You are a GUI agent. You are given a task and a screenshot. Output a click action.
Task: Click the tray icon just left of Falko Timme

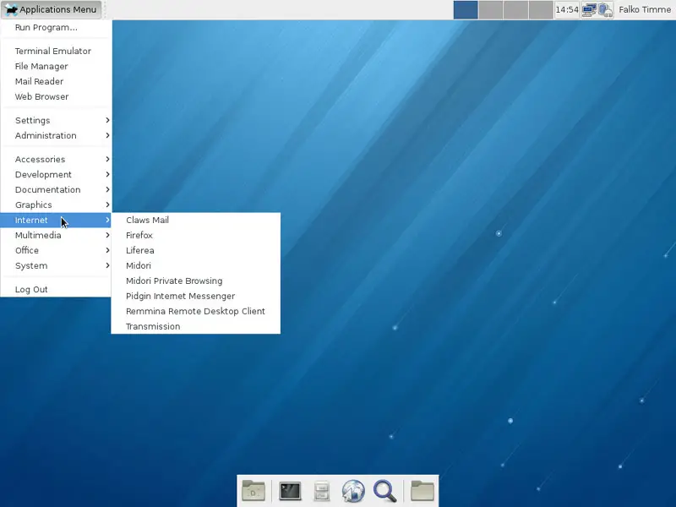[605, 9]
